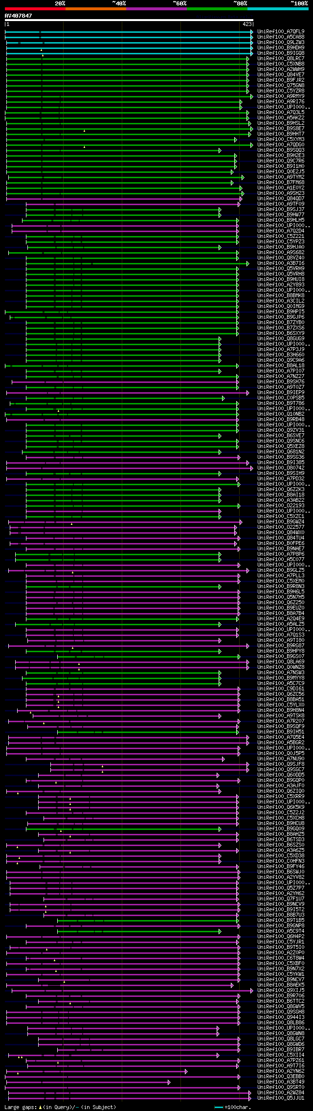Select the UniRef100_B6SXY9 label

click(x=281, y=333)
